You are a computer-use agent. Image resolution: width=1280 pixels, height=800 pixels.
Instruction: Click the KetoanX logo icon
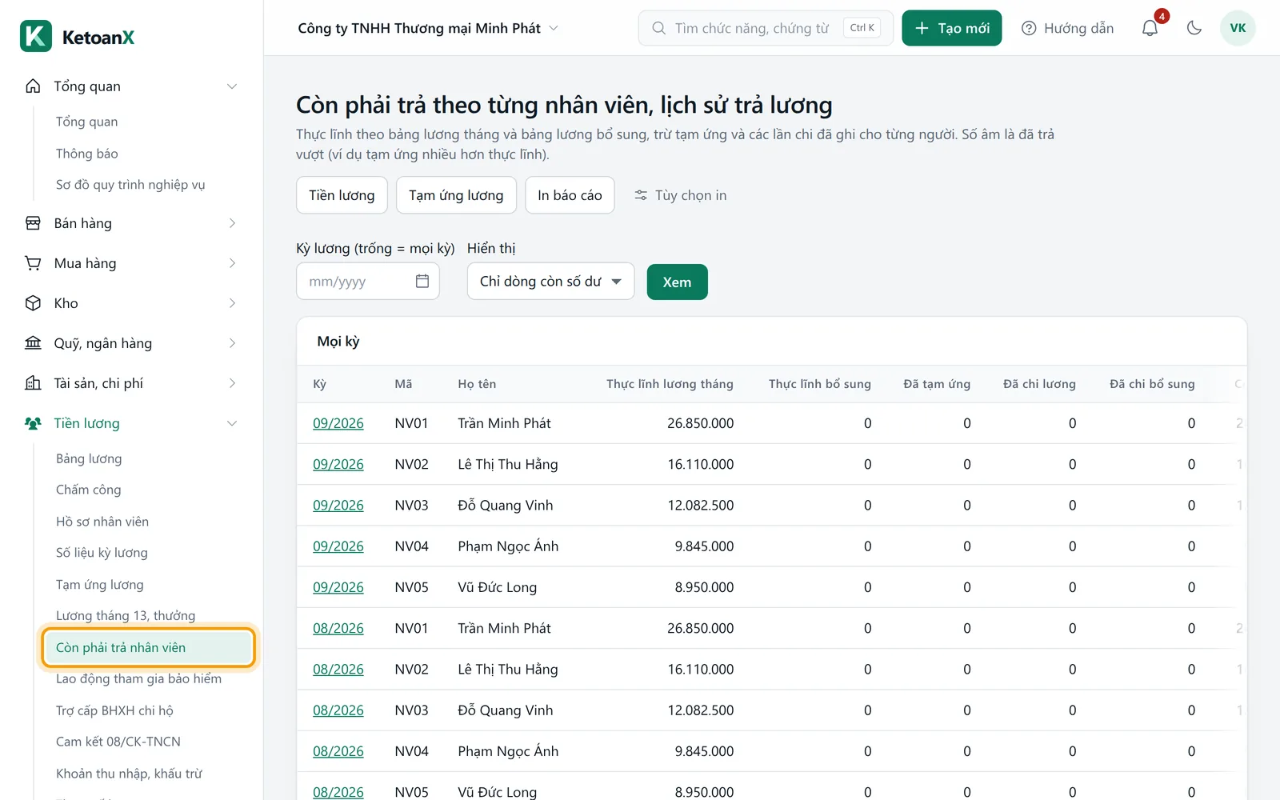pos(36,36)
